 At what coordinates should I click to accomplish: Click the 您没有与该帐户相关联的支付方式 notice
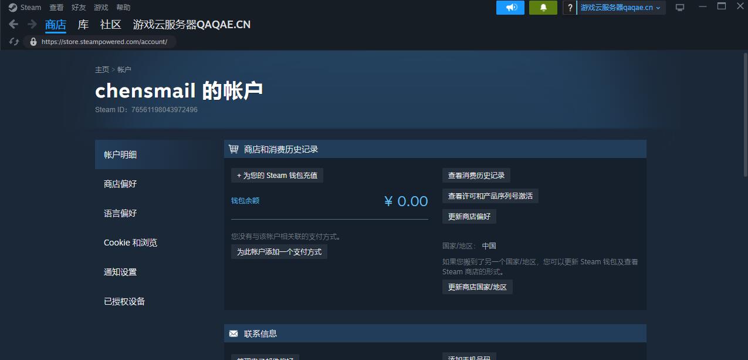(287, 237)
